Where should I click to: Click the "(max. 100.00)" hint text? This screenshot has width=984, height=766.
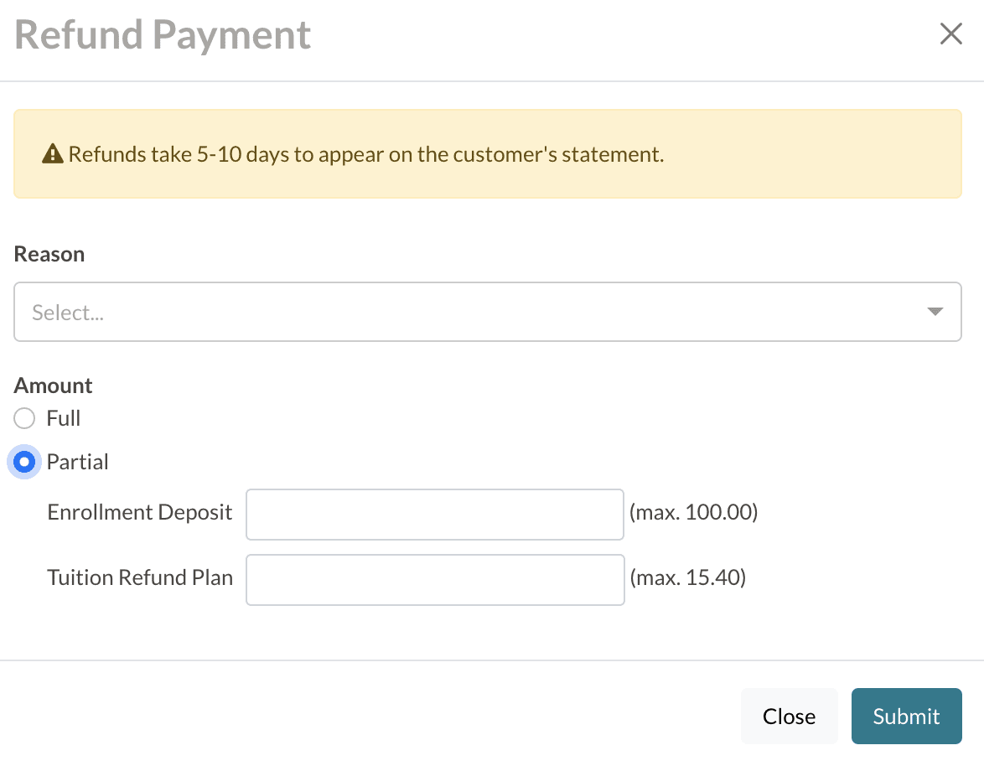(693, 512)
